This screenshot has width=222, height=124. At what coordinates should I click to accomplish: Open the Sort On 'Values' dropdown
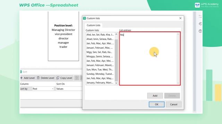click(x=69, y=89)
